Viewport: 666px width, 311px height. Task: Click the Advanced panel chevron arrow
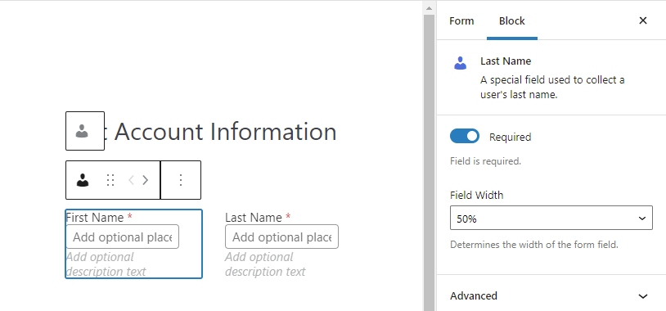(643, 296)
